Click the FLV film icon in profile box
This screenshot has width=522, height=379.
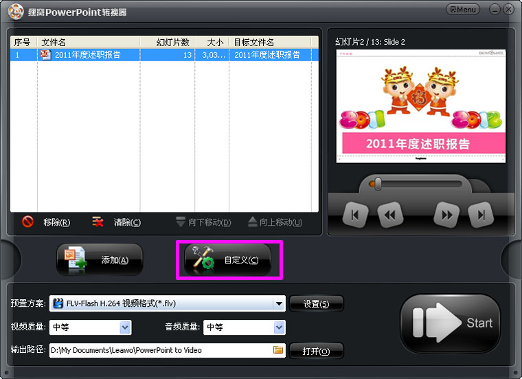[x=58, y=303]
